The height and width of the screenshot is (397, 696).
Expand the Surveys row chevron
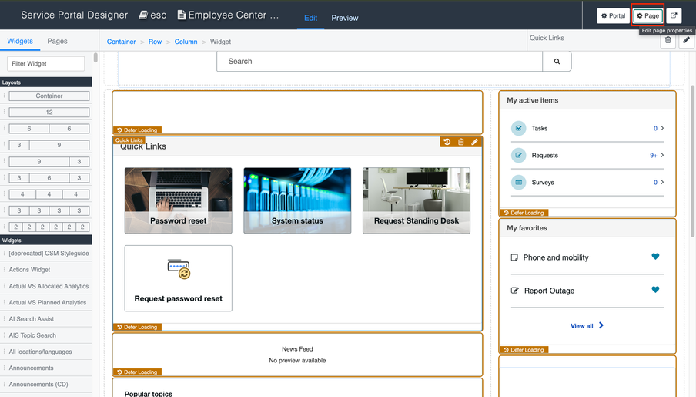pos(662,182)
